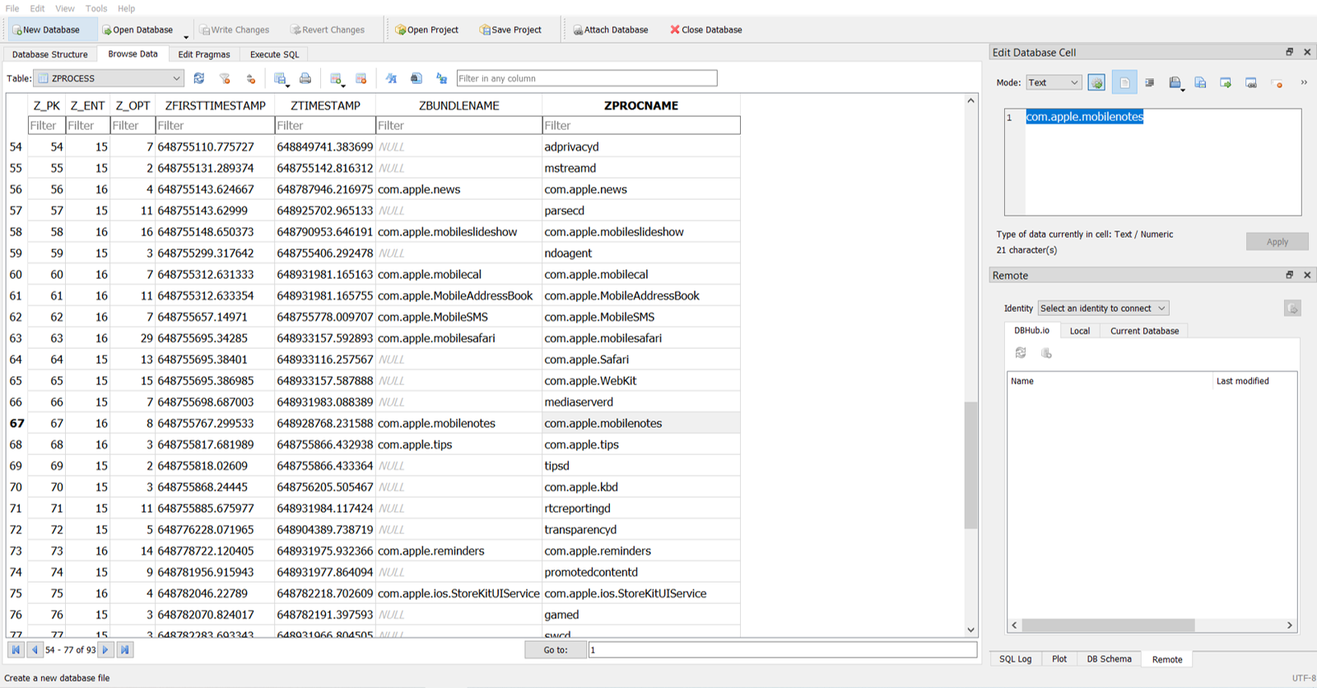Float the Edit Database Cell panel
This screenshot has height=688, width=1317.
pos(1290,52)
